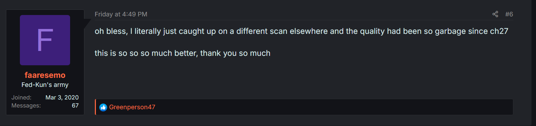
Task: Click the blue thumbs-up like icon
Action: [x=103, y=107]
